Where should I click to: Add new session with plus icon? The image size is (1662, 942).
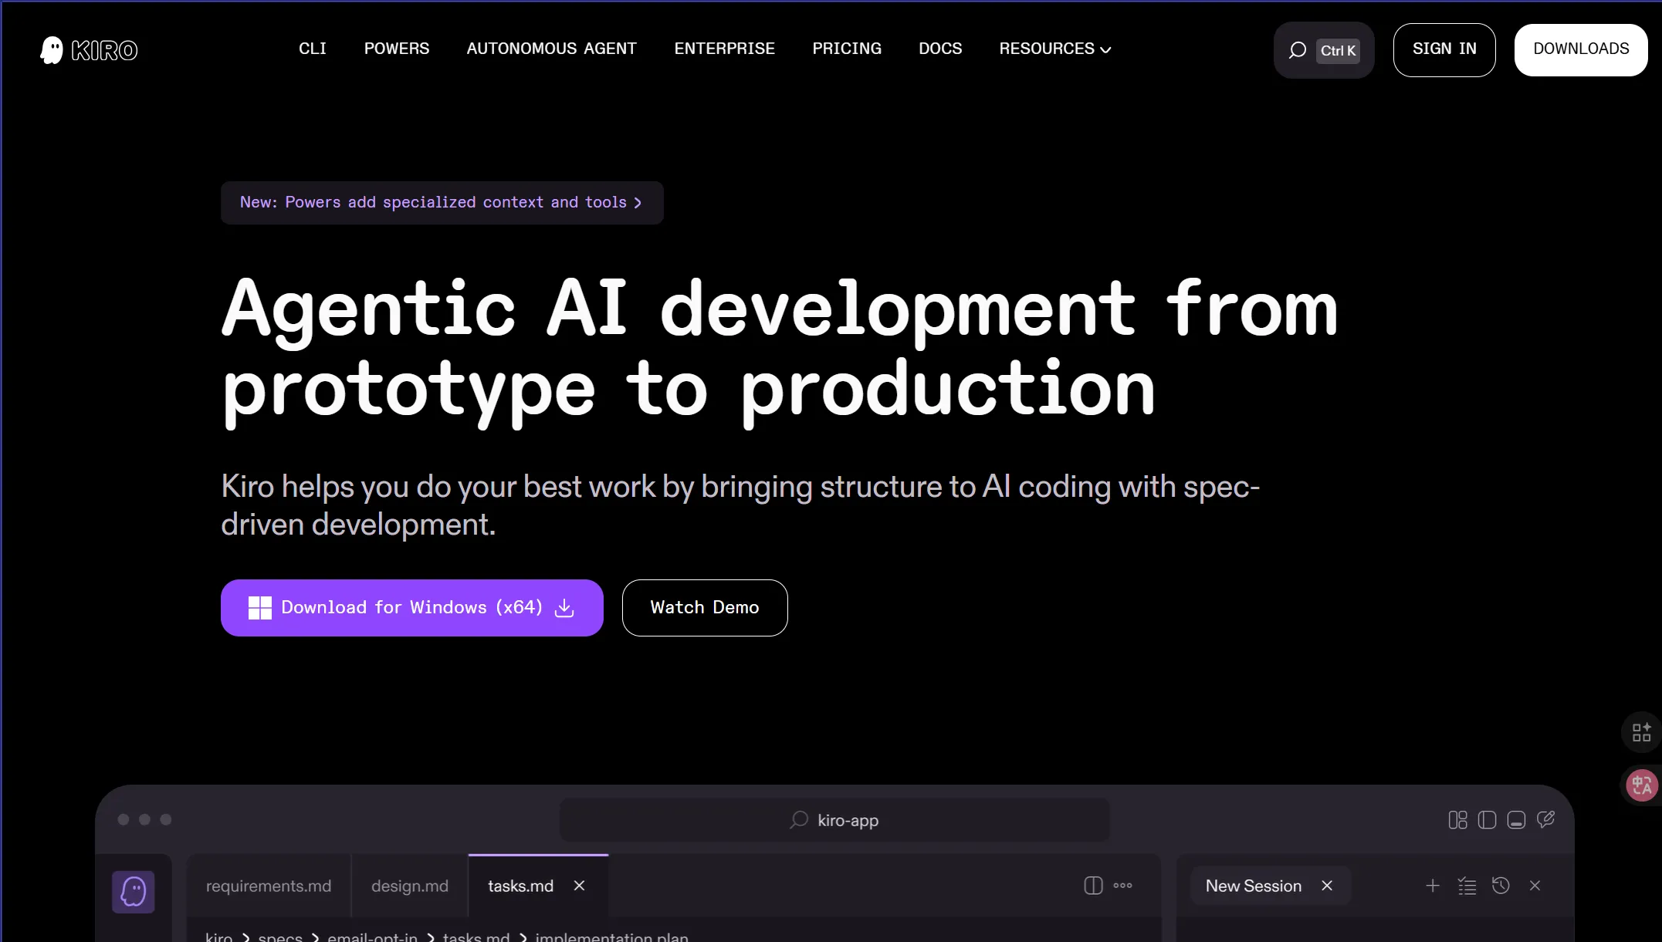(x=1433, y=886)
